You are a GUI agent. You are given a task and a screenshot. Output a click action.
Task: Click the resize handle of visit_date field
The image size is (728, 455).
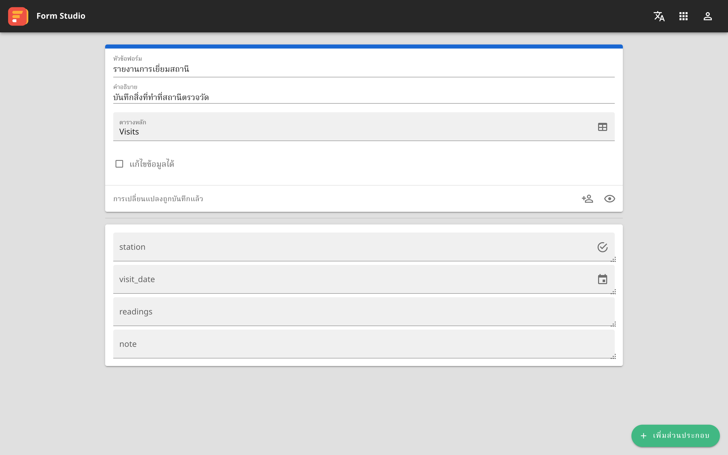(613, 292)
